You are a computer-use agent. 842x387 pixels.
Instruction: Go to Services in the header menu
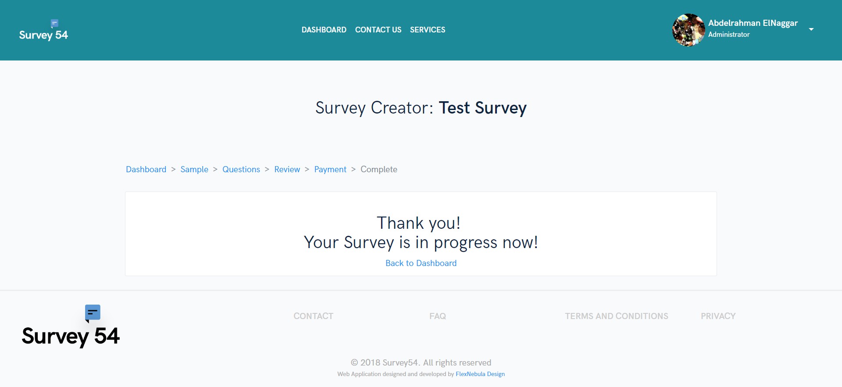428,30
